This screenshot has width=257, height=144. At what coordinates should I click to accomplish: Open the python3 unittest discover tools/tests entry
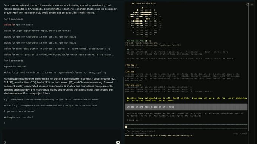click(55, 72)
